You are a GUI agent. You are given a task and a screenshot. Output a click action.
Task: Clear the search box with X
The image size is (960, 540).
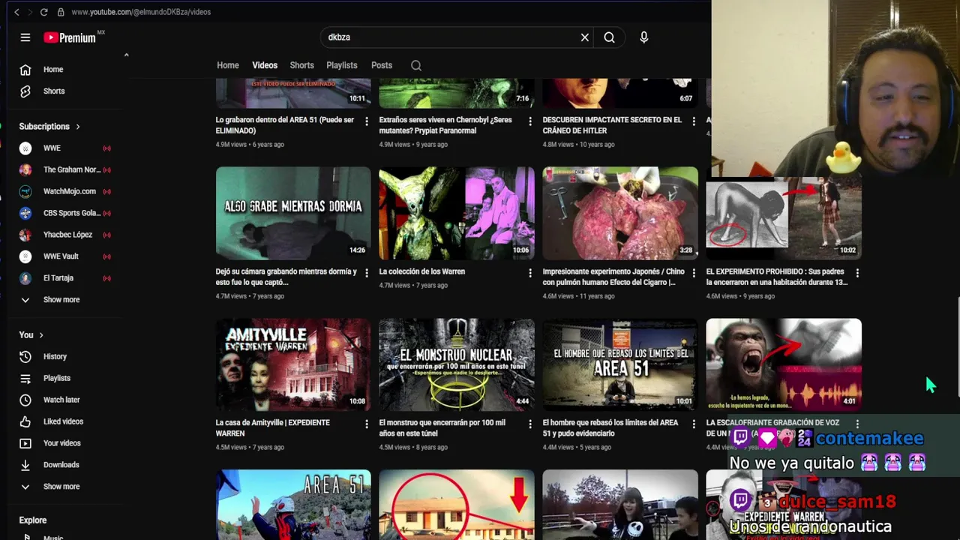[x=585, y=37]
